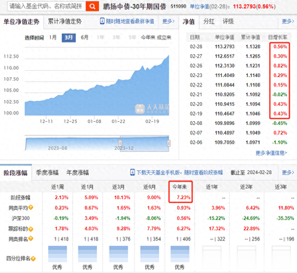
Task: Click the phone icon beside 下载天天基金手机版
Action: click(x=133, y=172)
